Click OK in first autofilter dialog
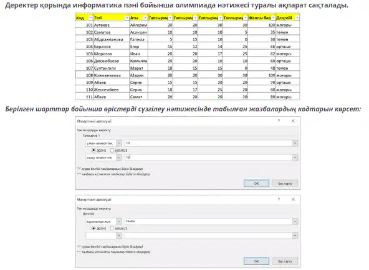 tap(256, 184)
